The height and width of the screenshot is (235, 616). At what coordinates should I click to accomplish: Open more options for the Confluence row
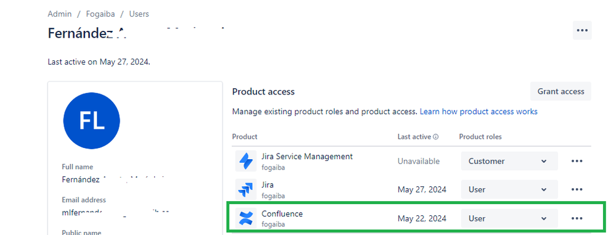point(577,218)
